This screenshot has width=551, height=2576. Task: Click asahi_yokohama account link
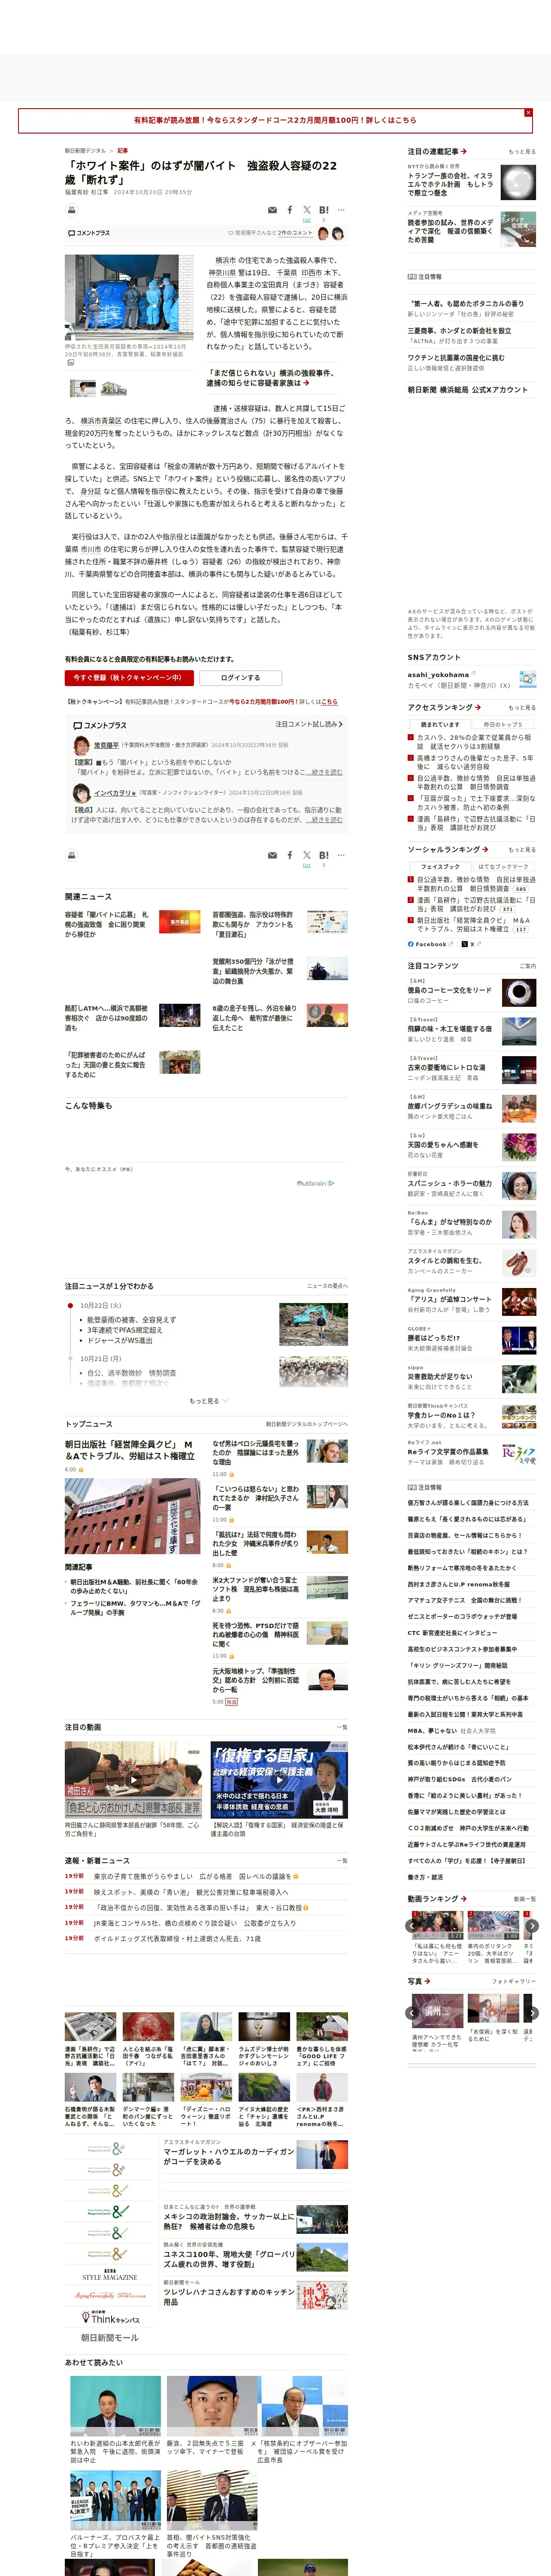point(438,675)
